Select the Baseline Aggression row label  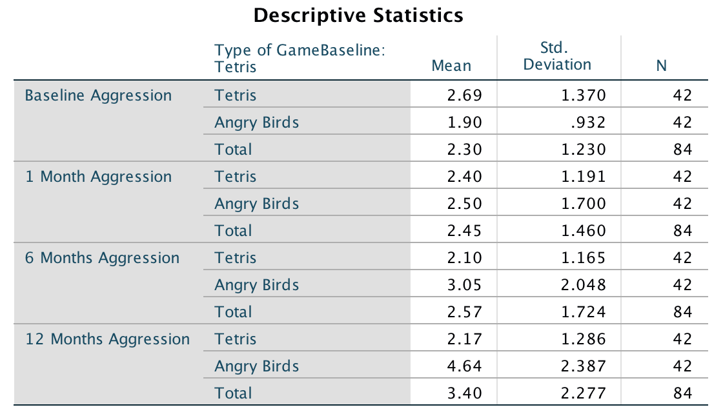click(x=98, y=95)
